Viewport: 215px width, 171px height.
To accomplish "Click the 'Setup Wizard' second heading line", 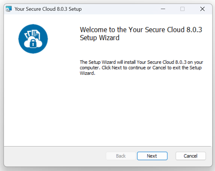I will coord(99,38).
